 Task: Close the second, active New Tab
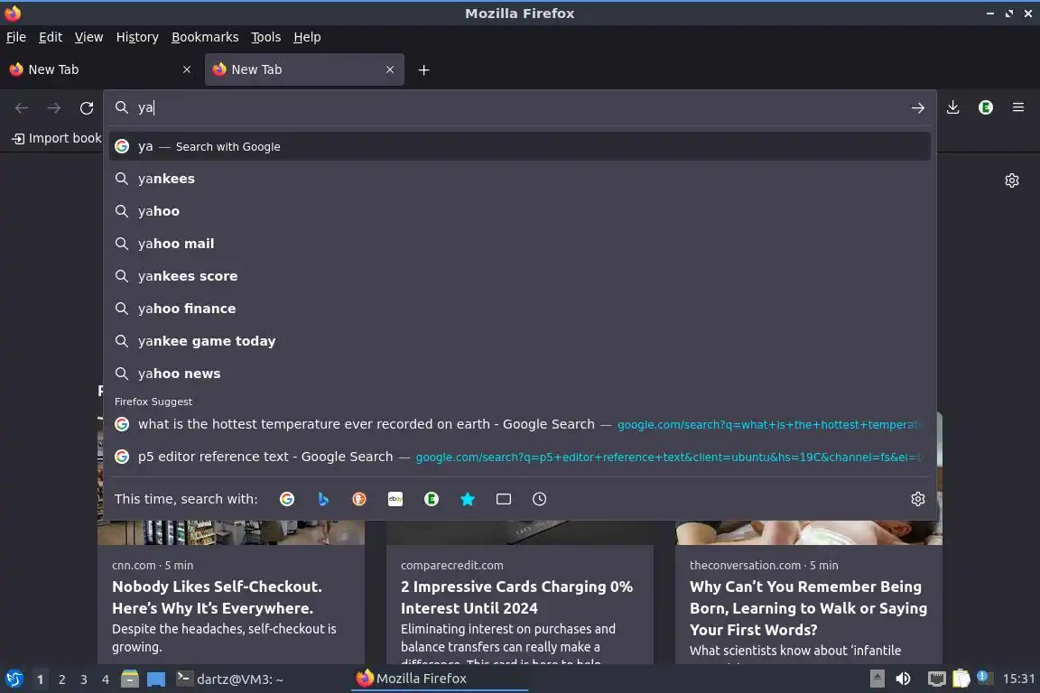pyautogui.click(x=390, y=69)
